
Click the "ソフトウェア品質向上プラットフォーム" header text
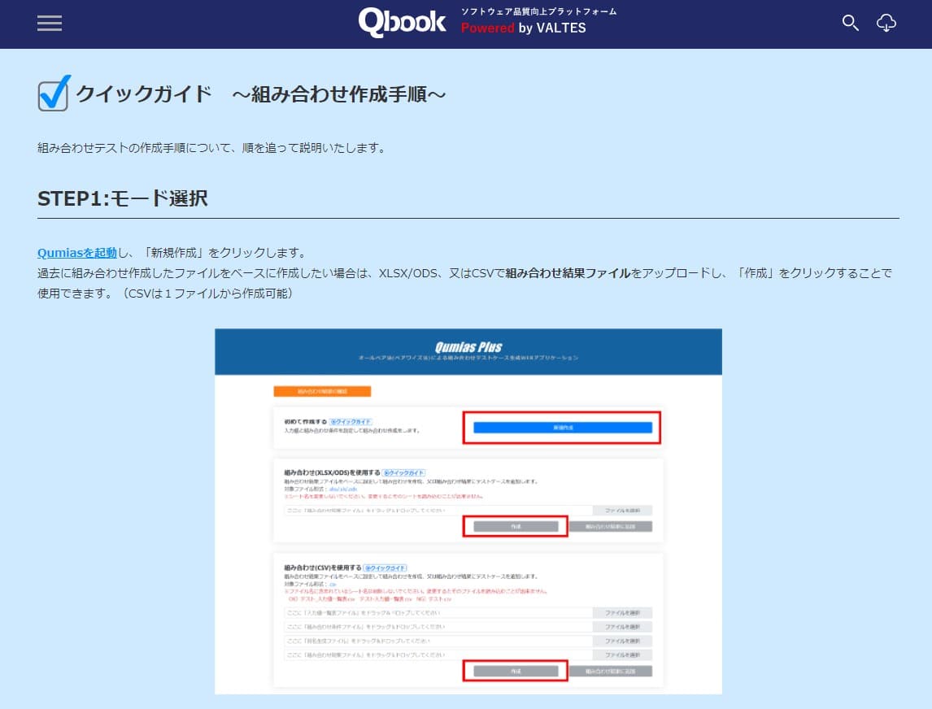pos(538,11)
